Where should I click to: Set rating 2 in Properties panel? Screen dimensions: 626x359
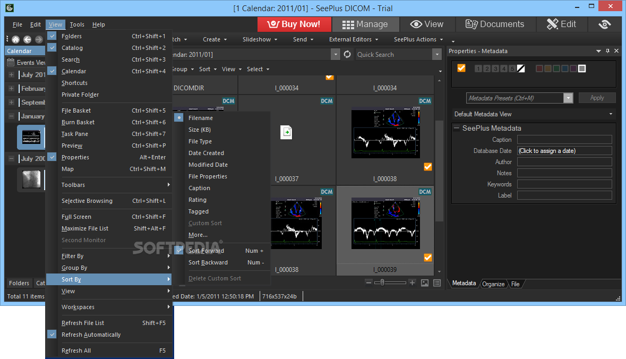(x=487, y=69)
